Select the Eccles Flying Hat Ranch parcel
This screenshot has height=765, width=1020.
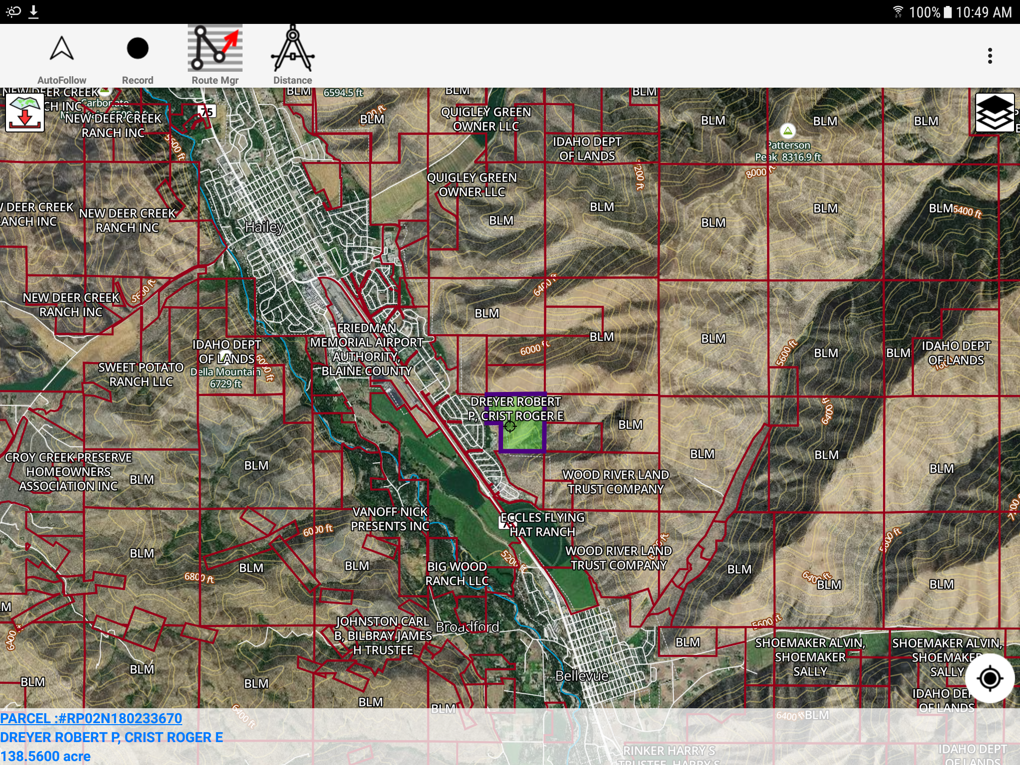(x=542, y=524)
